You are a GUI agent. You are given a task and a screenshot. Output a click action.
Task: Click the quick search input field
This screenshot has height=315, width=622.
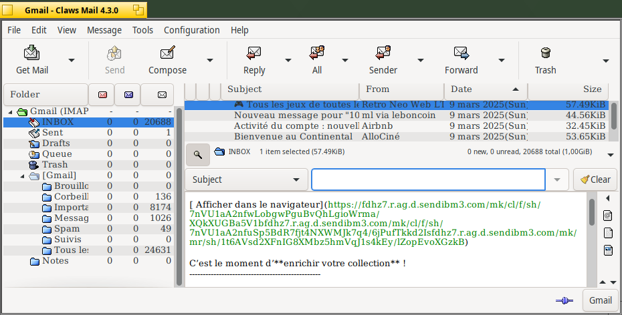429,180
